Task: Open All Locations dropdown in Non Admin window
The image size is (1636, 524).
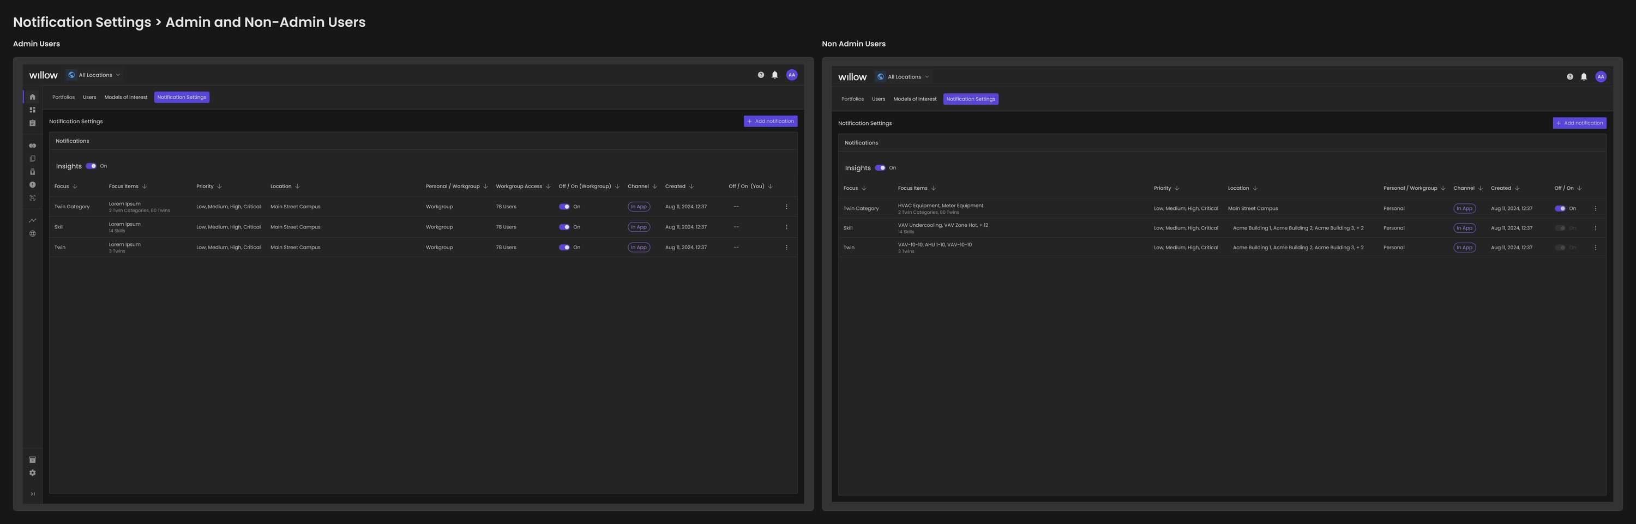Action: tap(903, 77)
